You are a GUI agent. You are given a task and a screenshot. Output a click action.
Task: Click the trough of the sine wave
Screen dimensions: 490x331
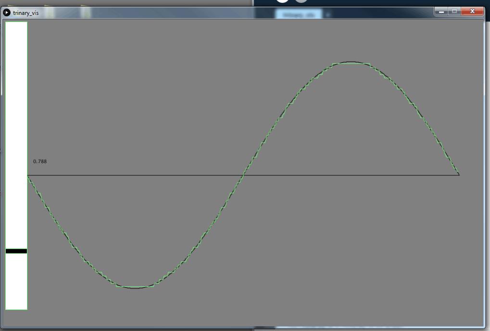coord(135,288)
